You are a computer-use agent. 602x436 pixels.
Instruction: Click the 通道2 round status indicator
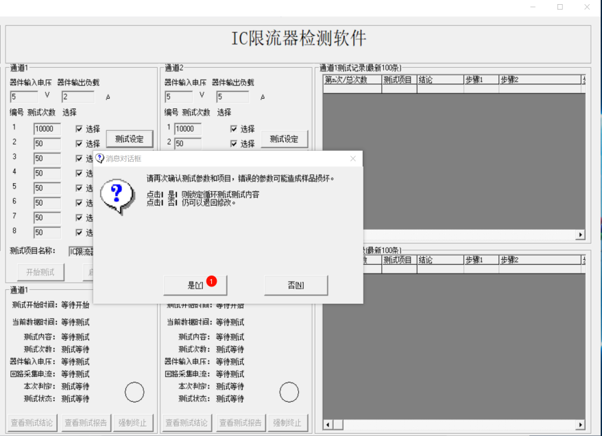click(x=289, y=392)
